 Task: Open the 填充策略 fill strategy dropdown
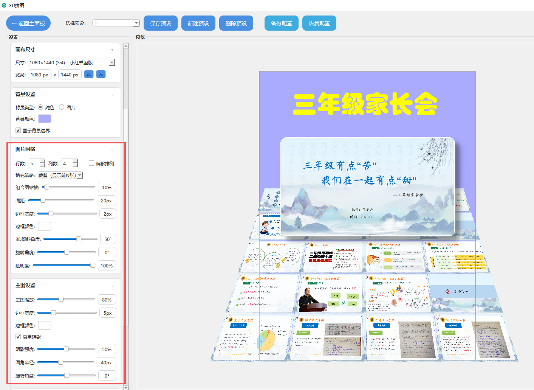(79, 175)
